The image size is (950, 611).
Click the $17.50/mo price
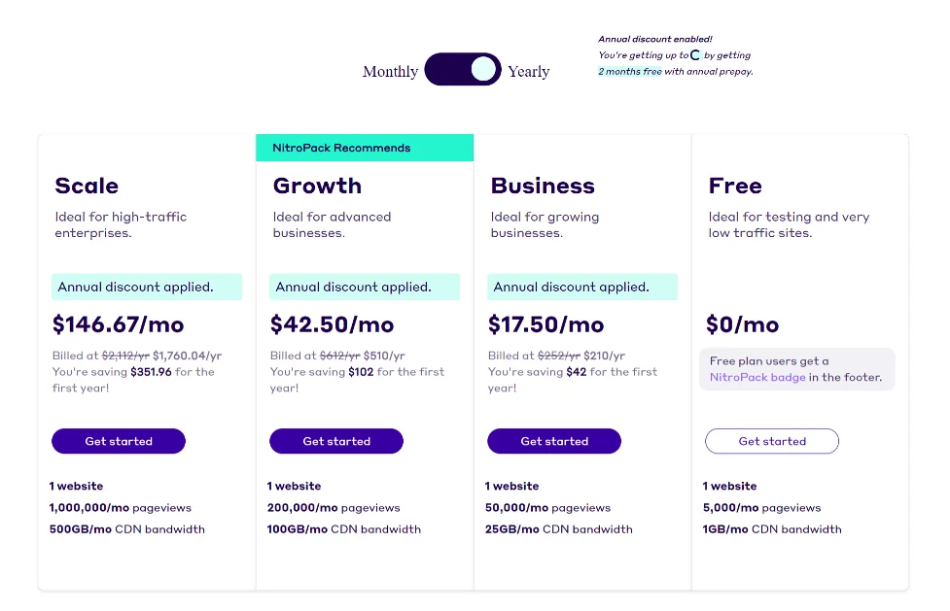pos(545,324)
